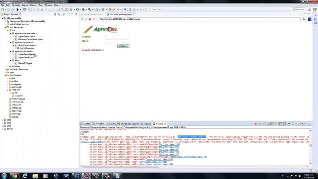318x179 pixels.
Task: Open the Navigate menu
Action: click(16, 5)
